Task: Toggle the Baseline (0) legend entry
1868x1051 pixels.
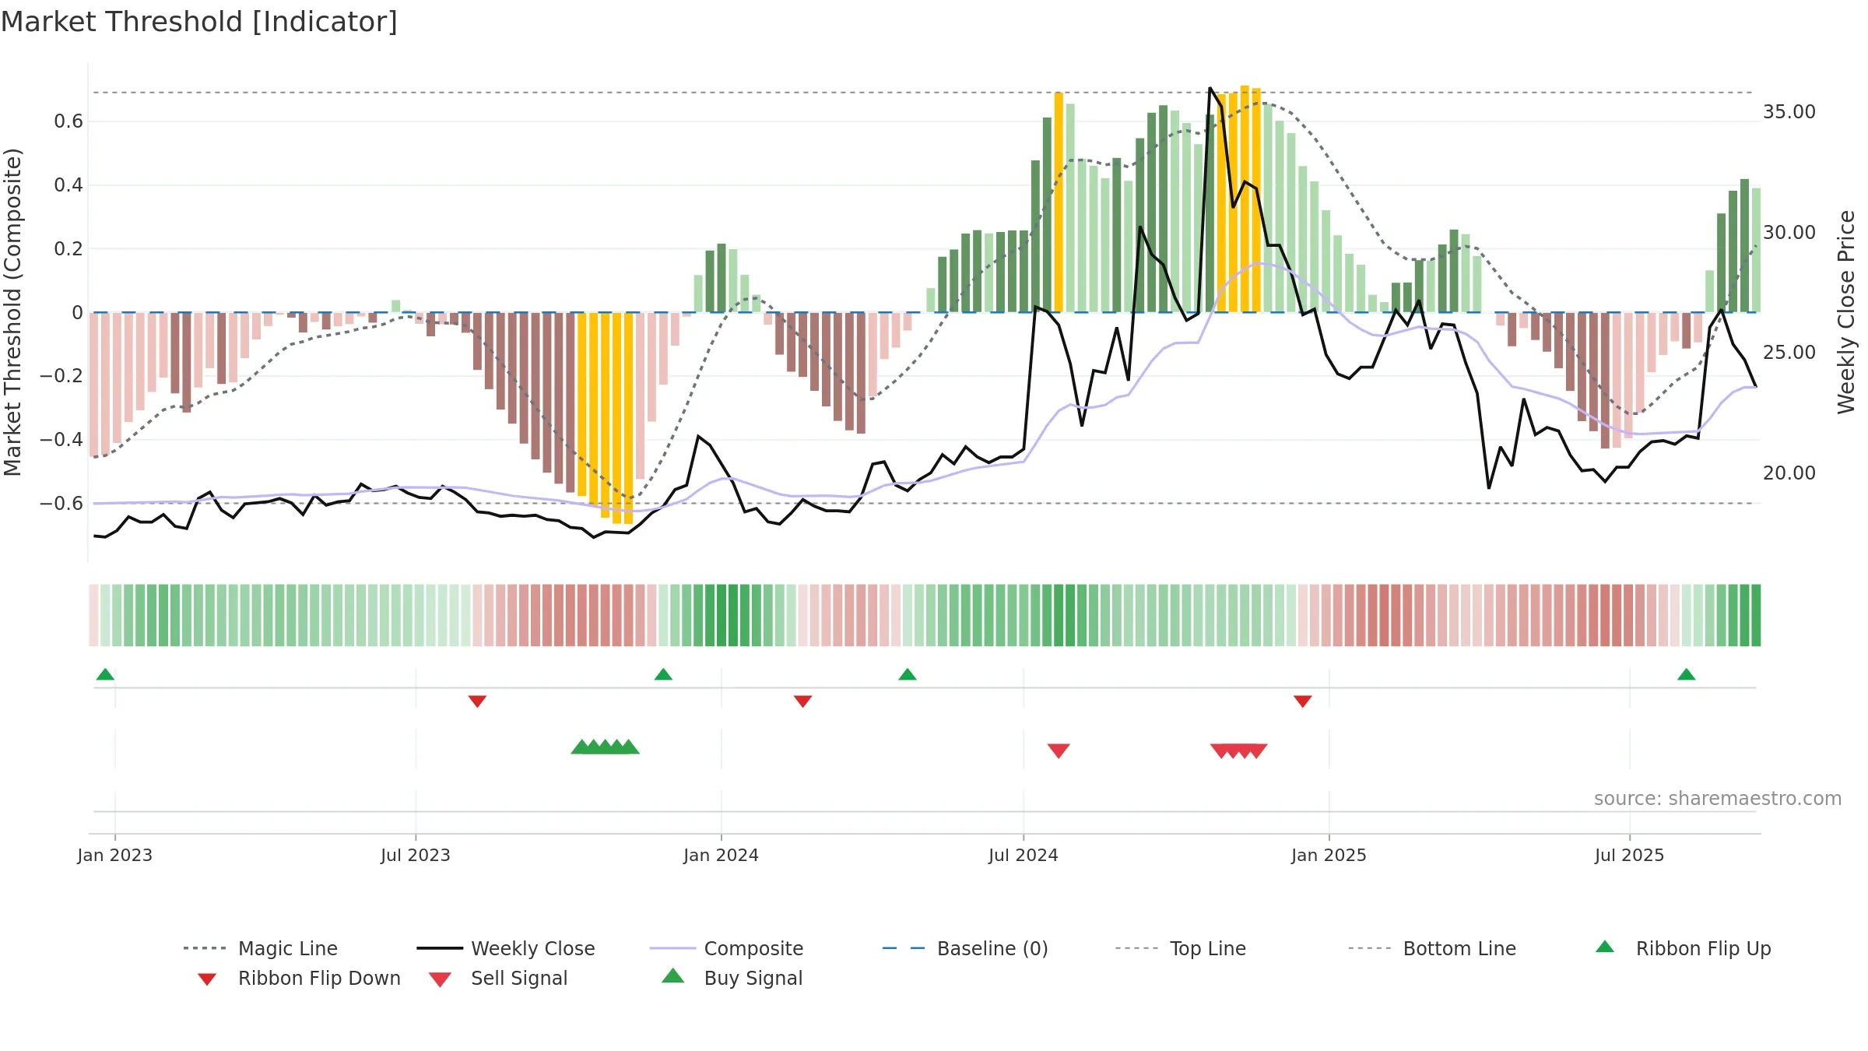Action: click(x=965, y=948)
